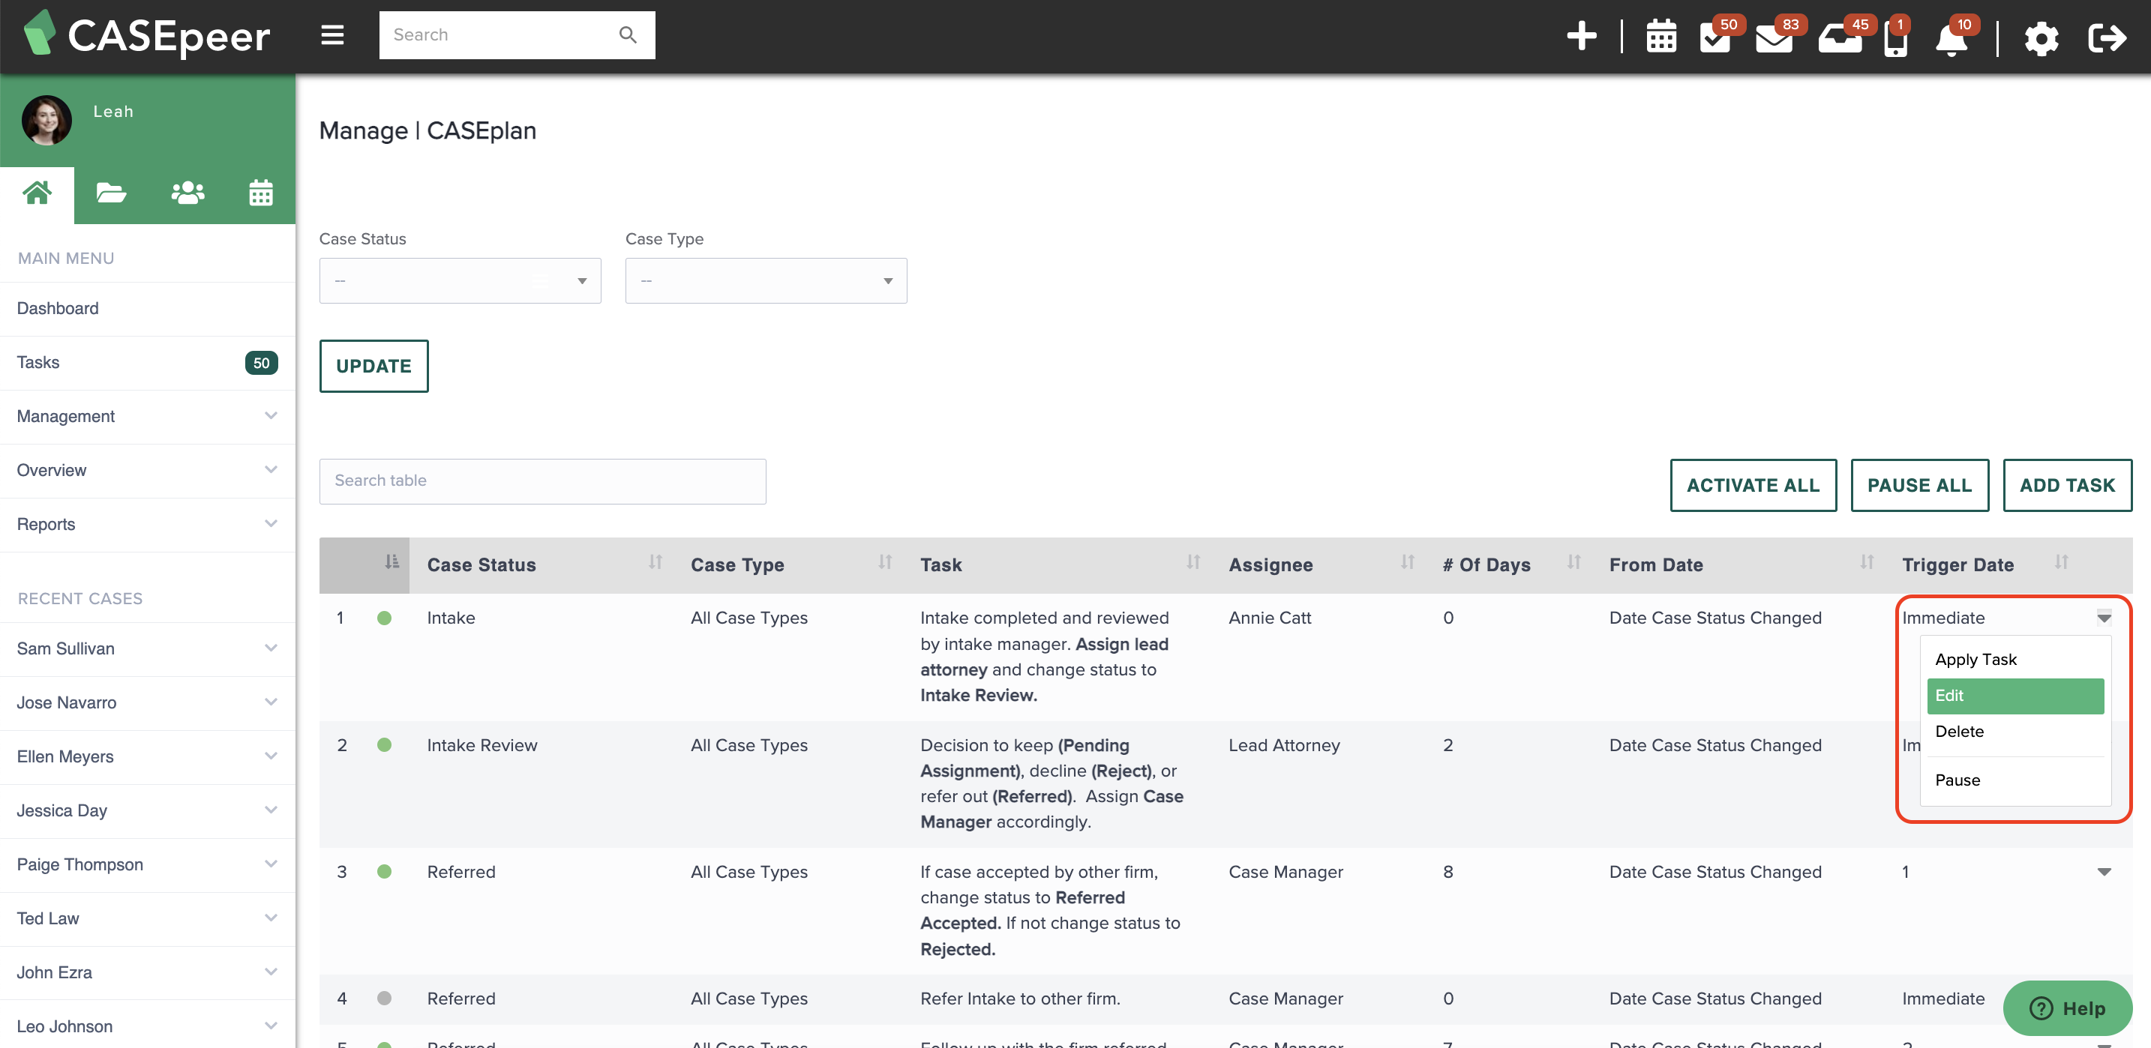Open the notifications bell icon

pyautogui.click(x=1951, y=37)
